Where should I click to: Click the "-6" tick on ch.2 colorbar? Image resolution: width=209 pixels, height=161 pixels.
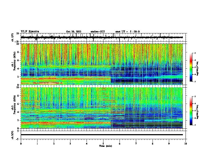(x=194, y=118)
